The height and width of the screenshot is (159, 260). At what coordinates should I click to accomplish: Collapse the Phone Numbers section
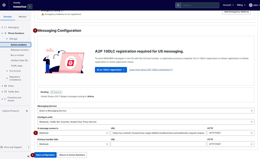[x=2, y=33]
